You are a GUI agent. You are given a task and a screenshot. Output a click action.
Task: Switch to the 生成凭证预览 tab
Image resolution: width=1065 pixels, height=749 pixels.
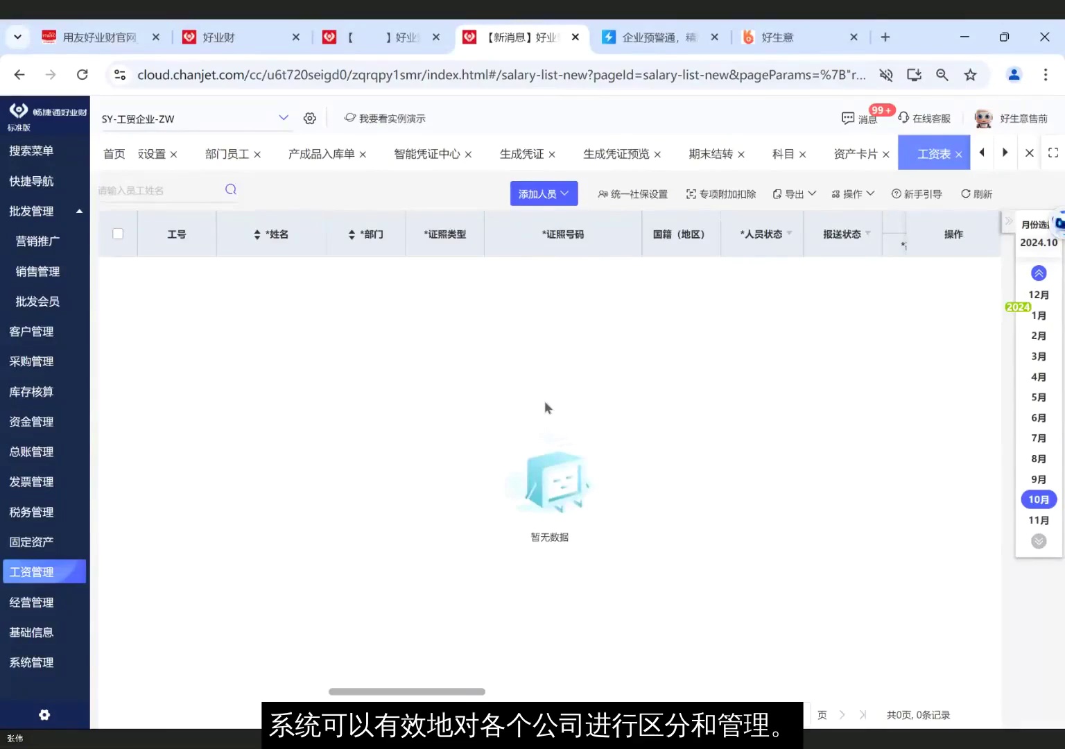click(x=616, y=153)
